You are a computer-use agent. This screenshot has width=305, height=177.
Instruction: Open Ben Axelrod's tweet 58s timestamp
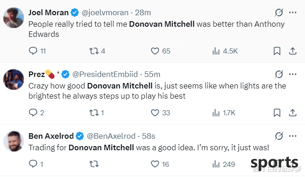tap(148, 136)
